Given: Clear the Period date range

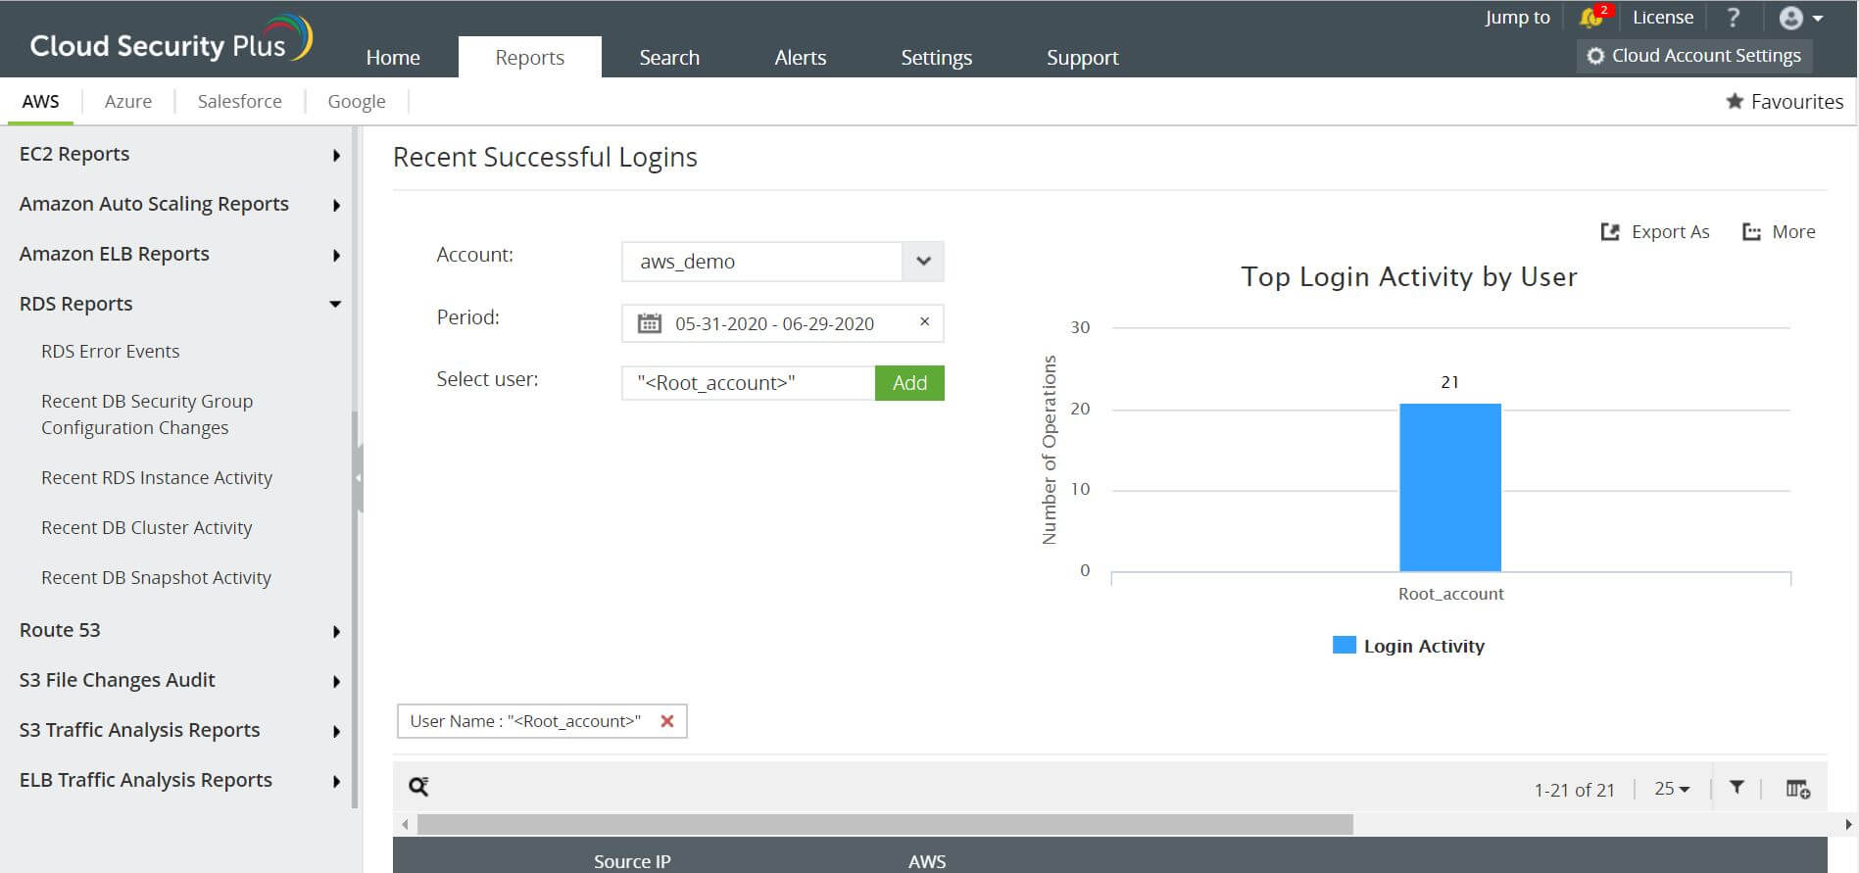Looking at the screenshot, I should [924, 321].
